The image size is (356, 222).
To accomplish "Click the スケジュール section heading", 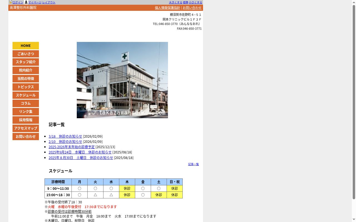I will pos(60,171).
